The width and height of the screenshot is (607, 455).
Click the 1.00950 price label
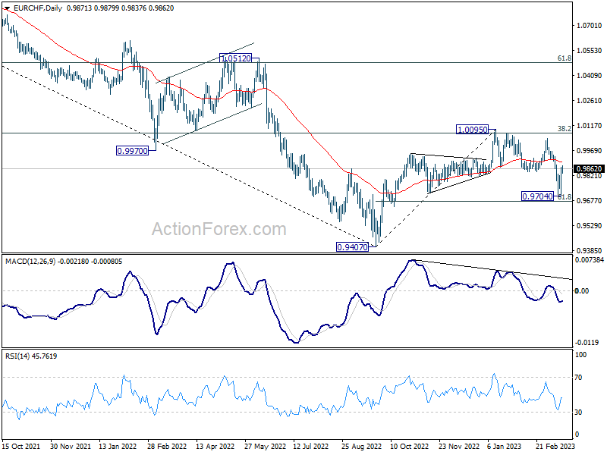pyautogui.click(x=472, y=130)
